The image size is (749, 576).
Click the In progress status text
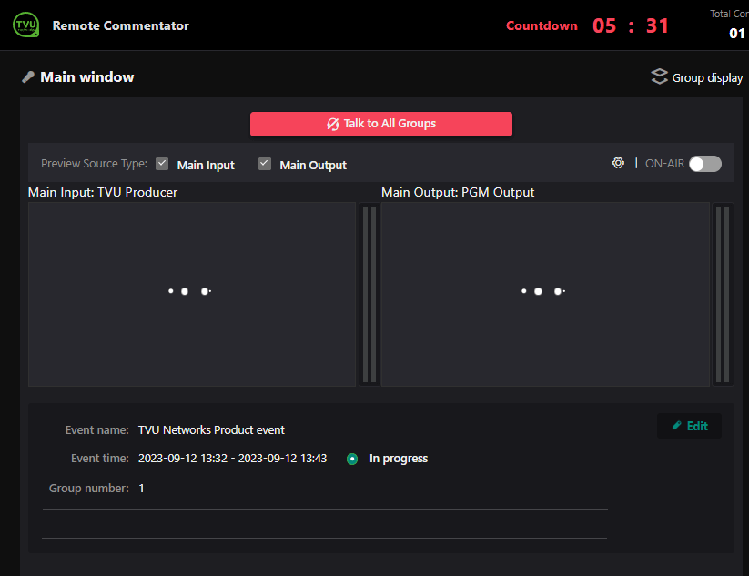[x=399, y=459]
